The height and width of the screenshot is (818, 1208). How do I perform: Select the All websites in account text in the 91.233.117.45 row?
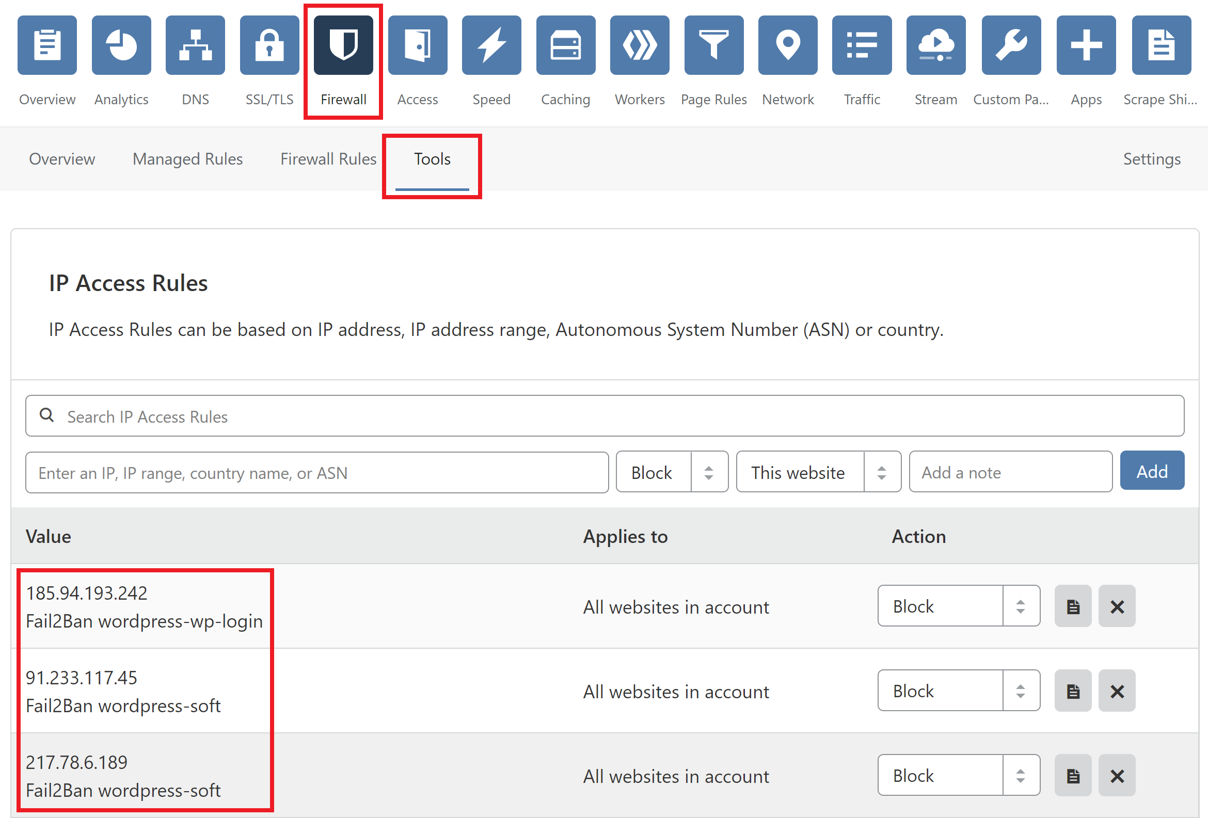pyautogui.click(x=676, y=692)
